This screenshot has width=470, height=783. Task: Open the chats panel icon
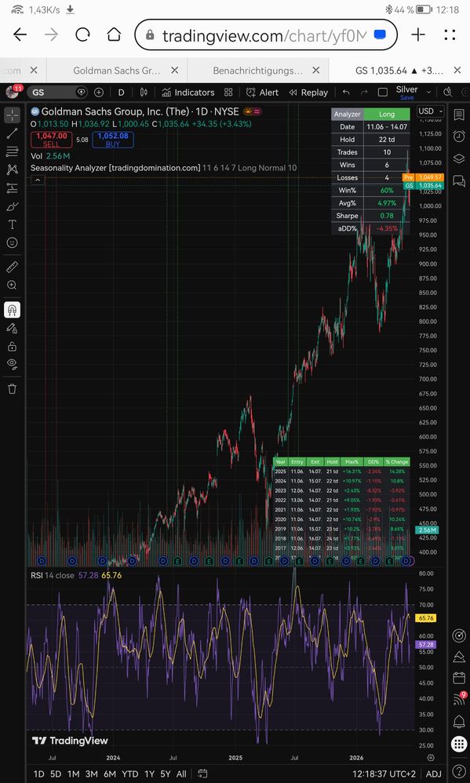[x=458, y=180]
